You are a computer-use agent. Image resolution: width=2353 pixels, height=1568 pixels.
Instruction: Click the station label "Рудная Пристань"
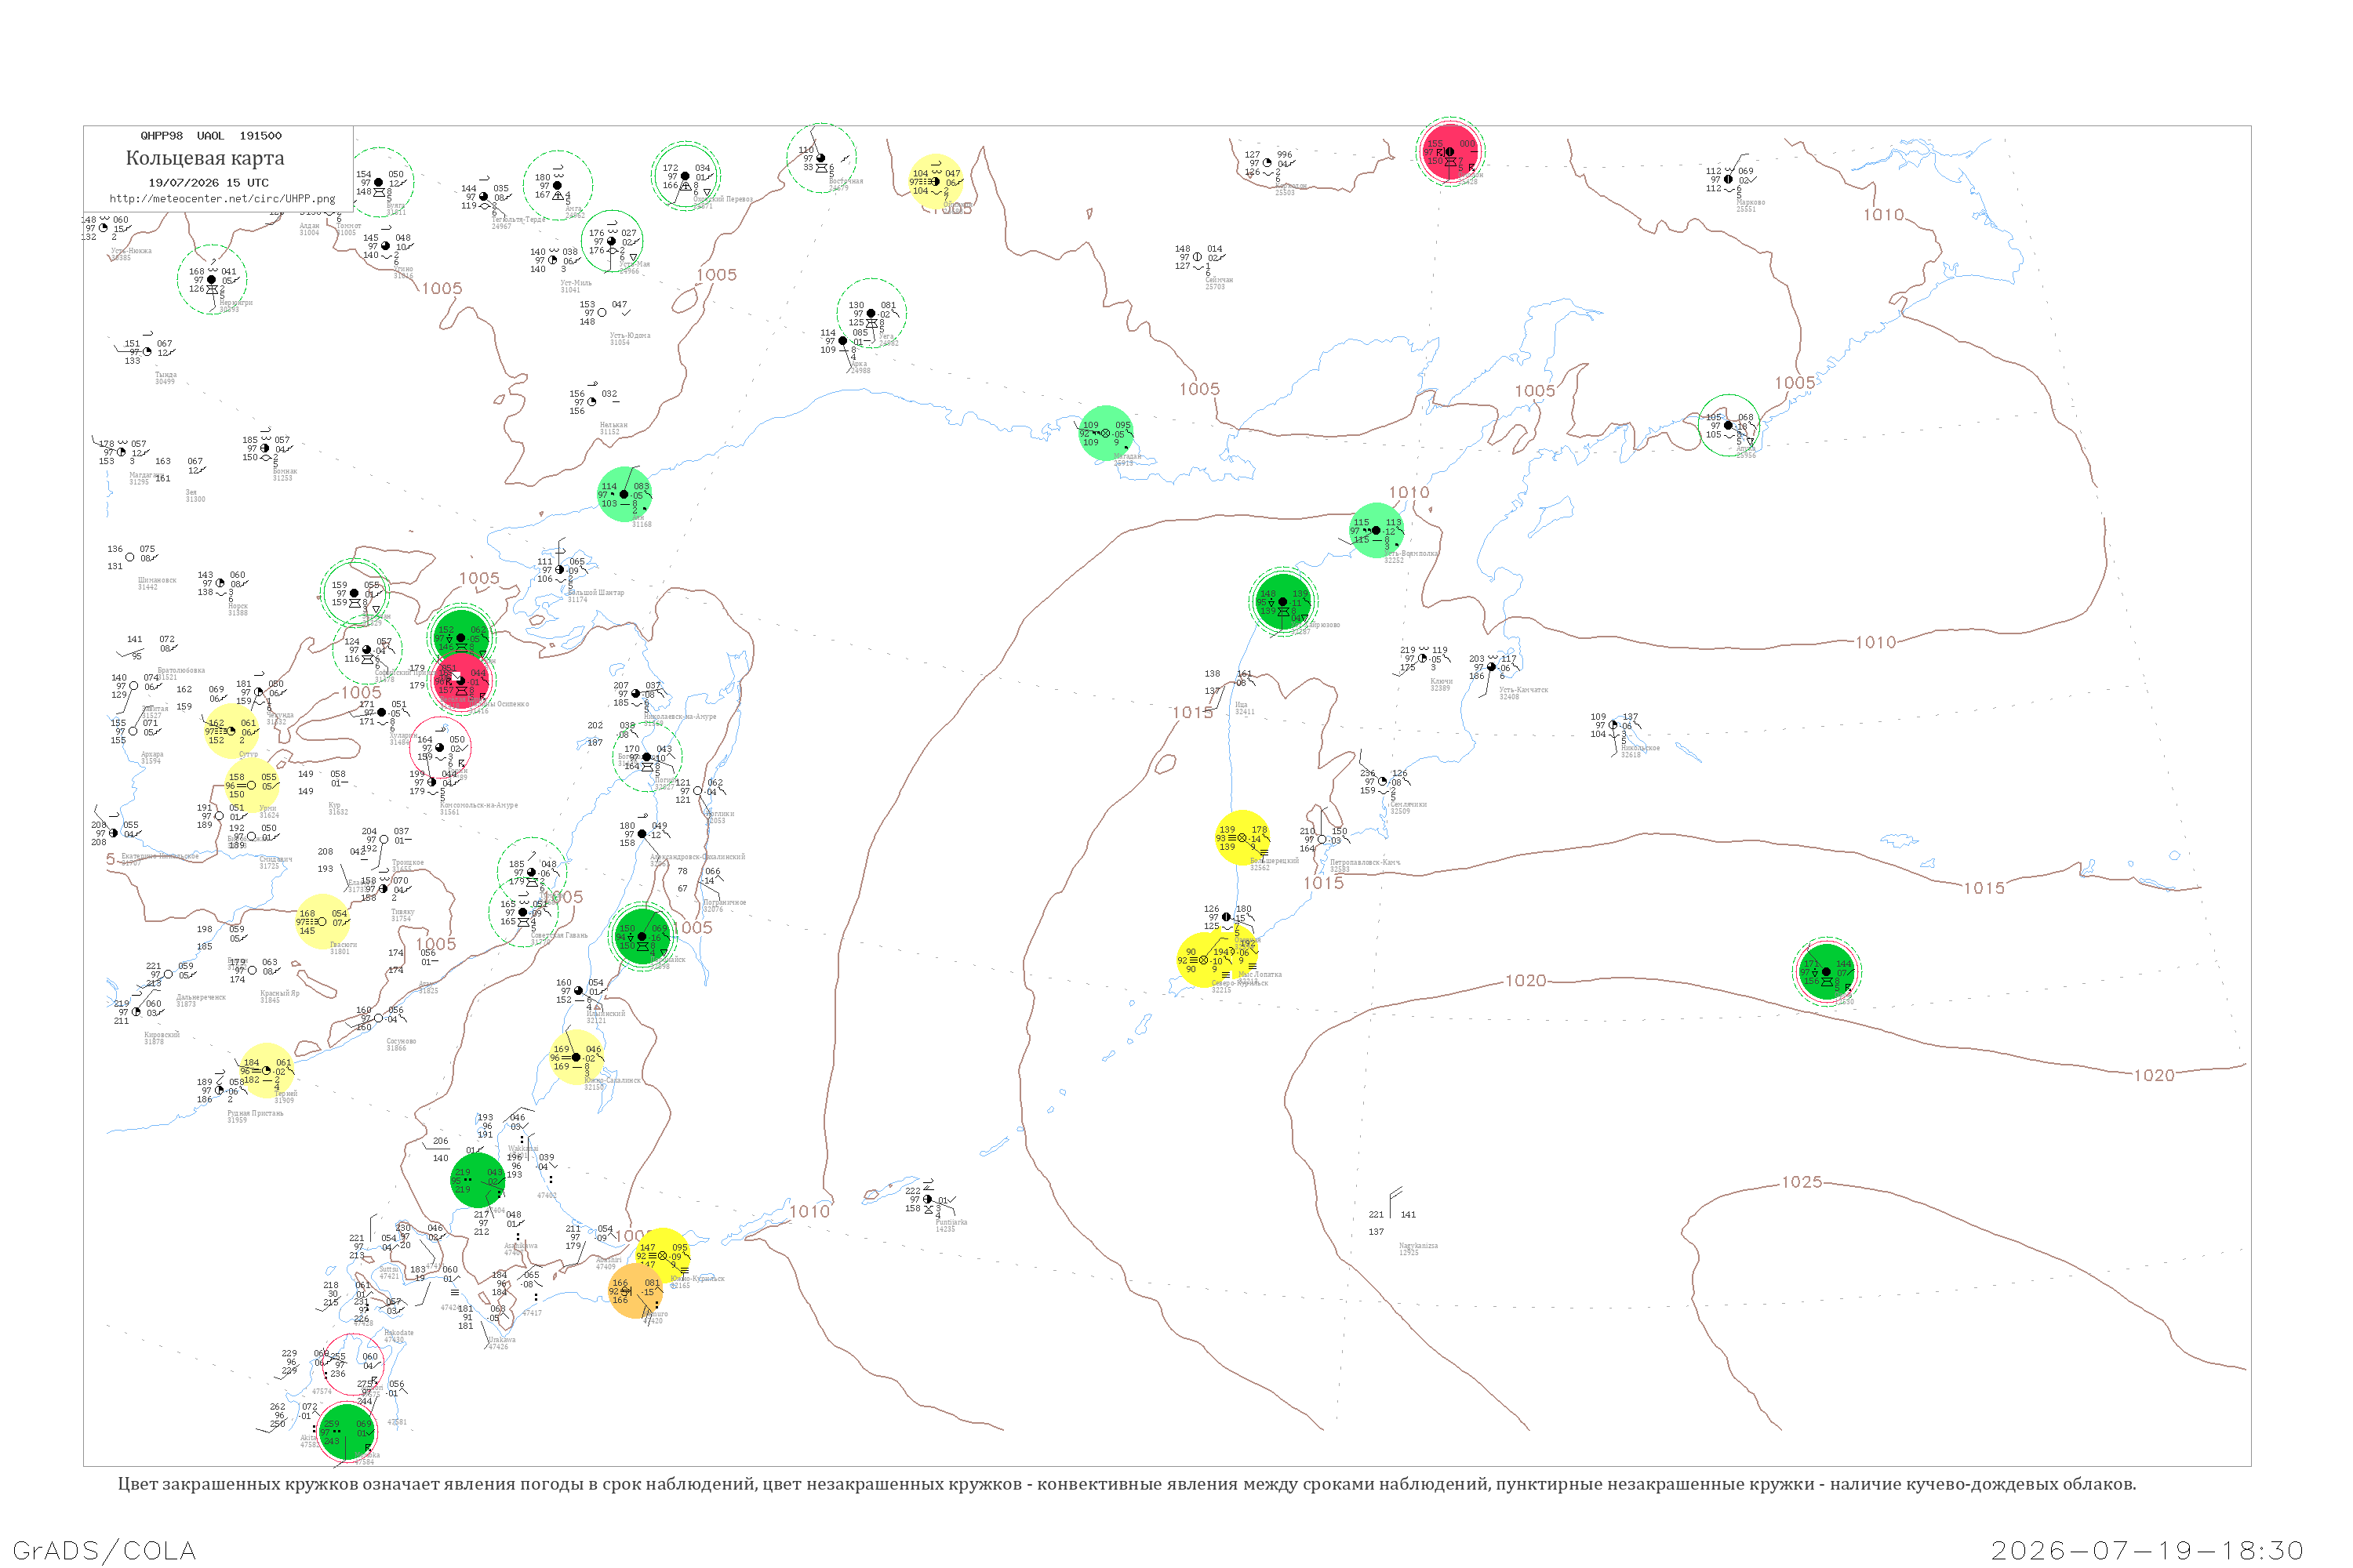(255, 1113)
